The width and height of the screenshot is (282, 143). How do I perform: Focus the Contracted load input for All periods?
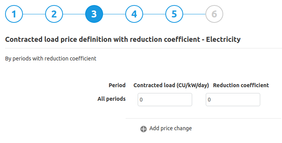click(165, 100)
